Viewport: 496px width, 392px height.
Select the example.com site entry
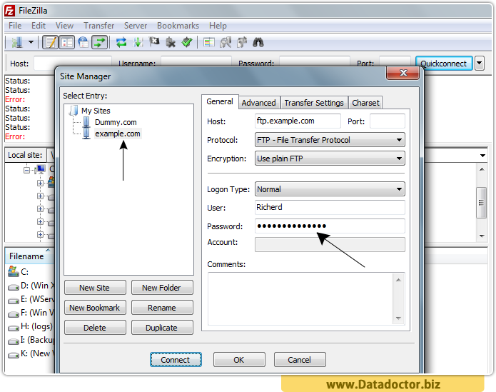(x=117, y=134)
